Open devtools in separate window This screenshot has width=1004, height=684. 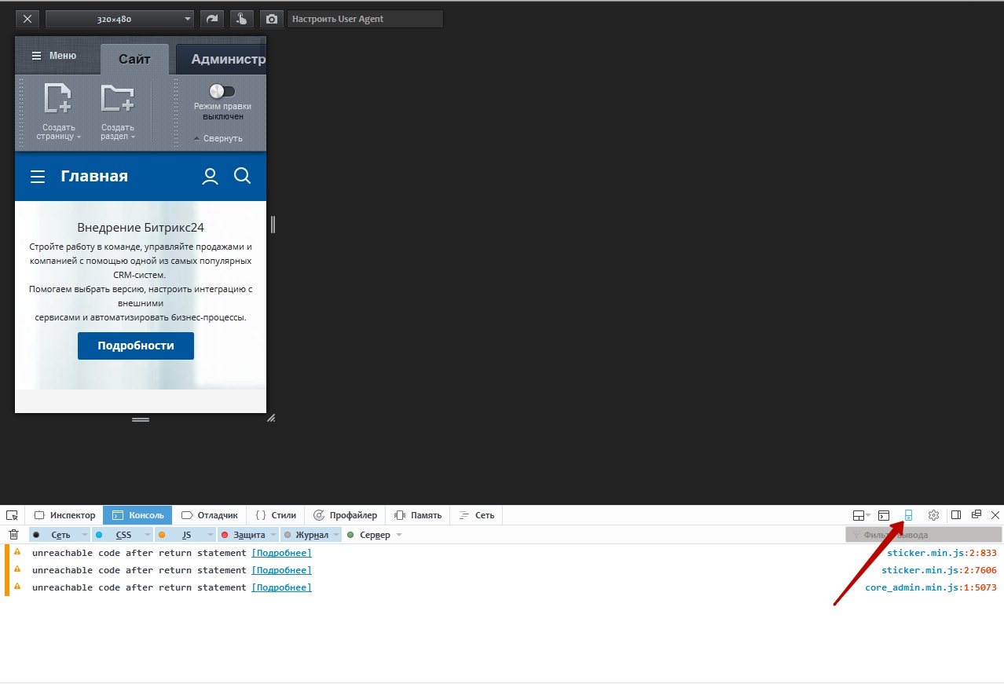click(977, 514)
